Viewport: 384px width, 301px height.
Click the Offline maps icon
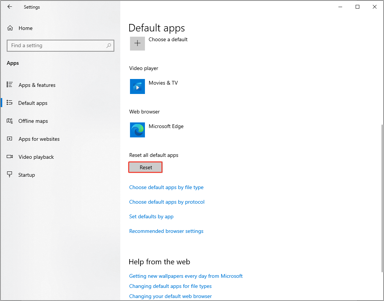click(10, 121)
